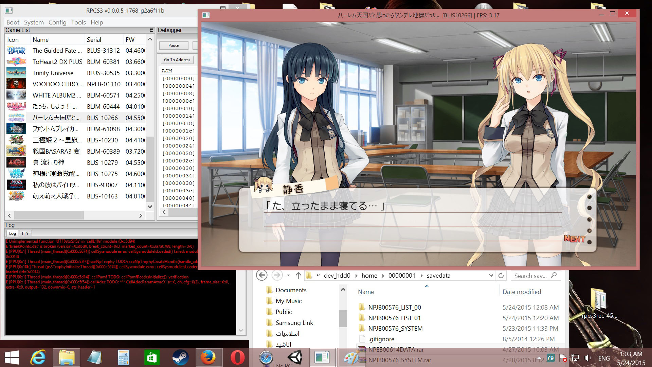
Task: Expand the address bar history dropdown
Action: (x=491, y=275)
